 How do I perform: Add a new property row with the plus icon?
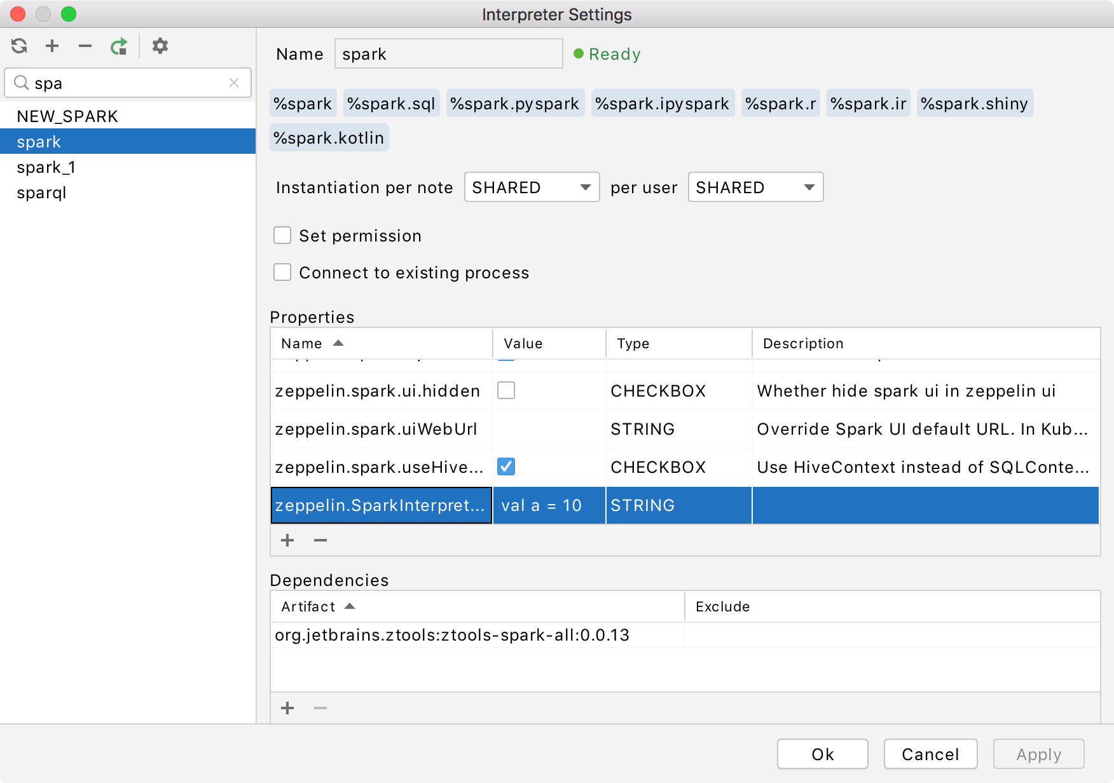[287, 540]
